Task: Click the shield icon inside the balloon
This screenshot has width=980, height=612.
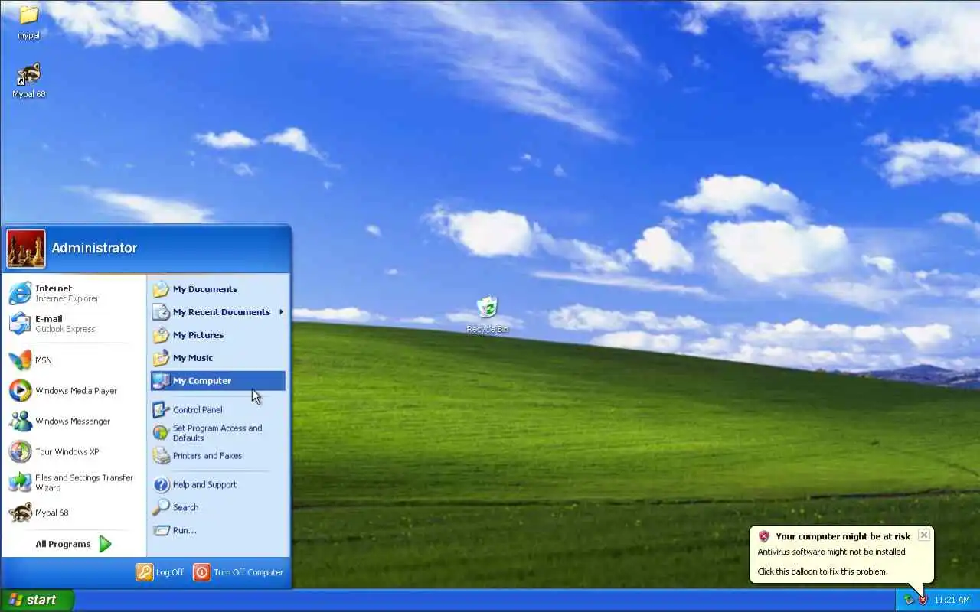Action: tap(763, 536)
